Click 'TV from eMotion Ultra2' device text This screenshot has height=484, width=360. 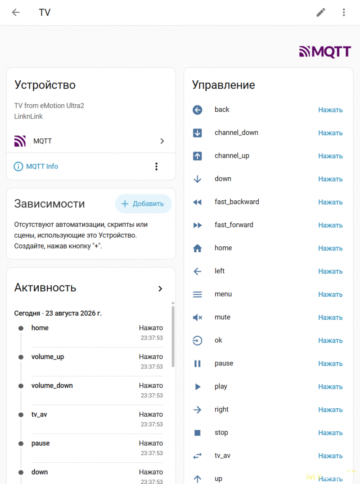click(49, 106)
